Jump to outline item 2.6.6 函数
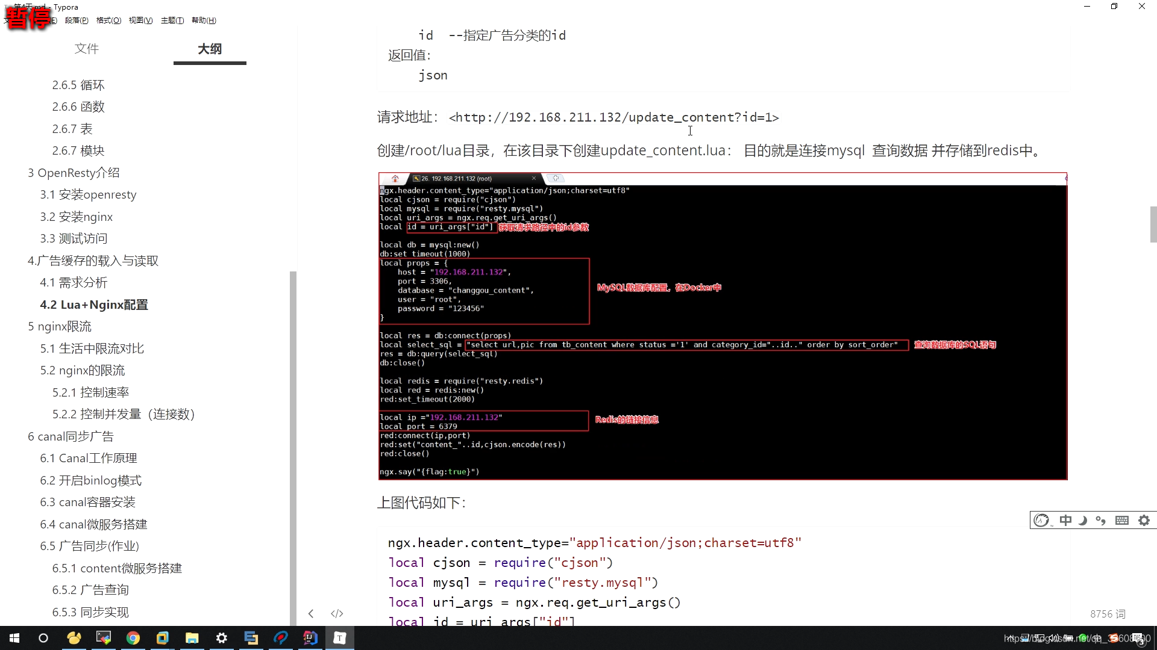The width and height of the screenshot is (1157, 650). pos(78,107)
